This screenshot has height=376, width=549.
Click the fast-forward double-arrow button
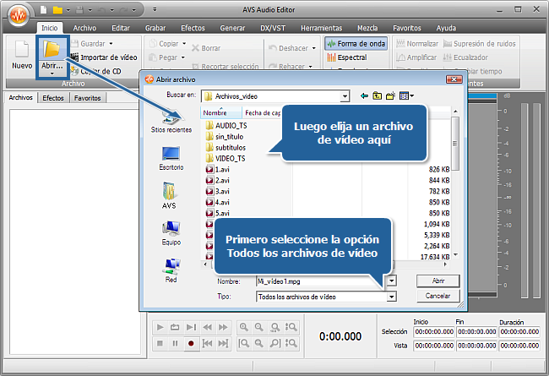[223, 327]
